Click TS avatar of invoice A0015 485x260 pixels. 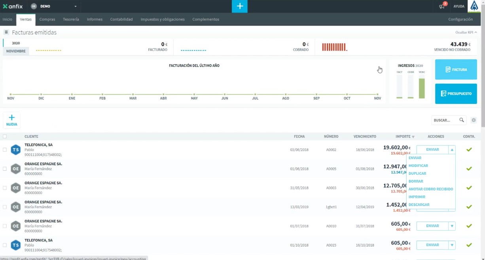click(15, 245)
